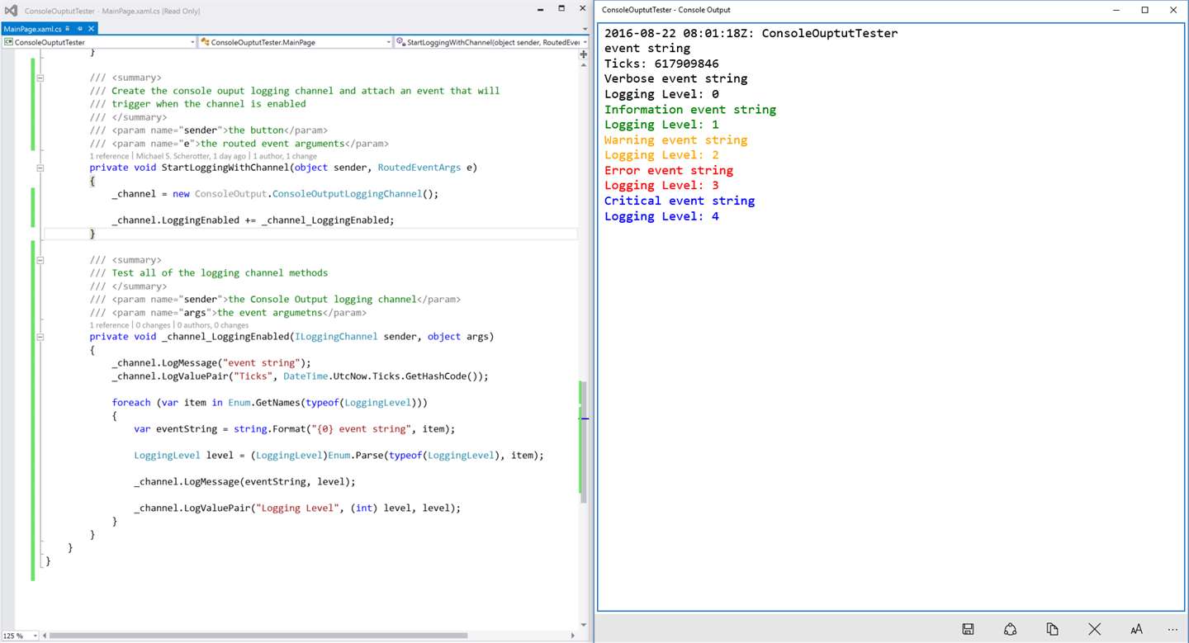
Task: Pin the MainPage.xaml.cs tab
Action: [79, 28]
